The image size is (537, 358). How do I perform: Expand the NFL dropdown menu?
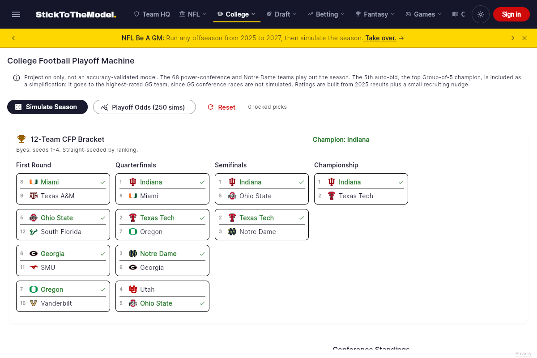[x=193, y=14]
